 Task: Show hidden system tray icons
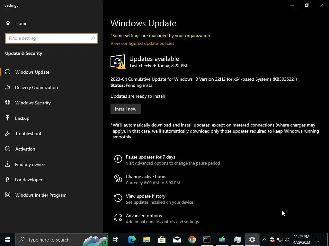point(264,240)
